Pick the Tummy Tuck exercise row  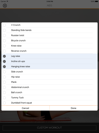pos(50,98)
